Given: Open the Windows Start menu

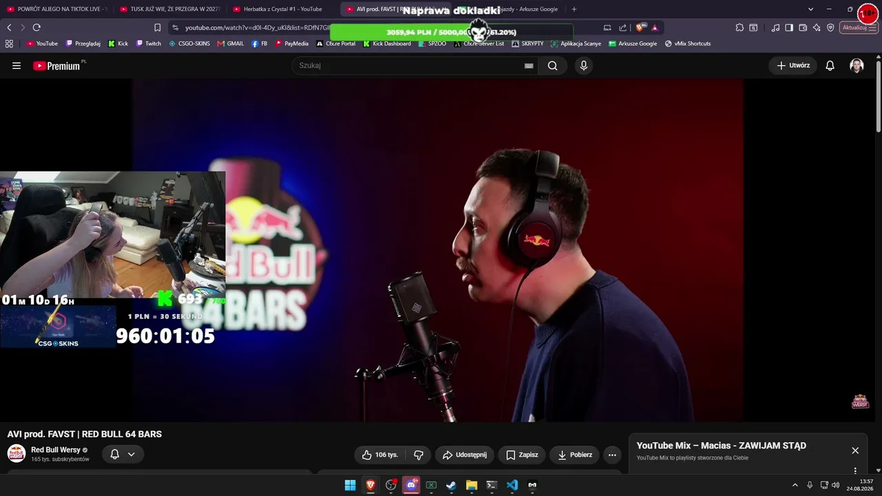Looking at the screenshot, I should pyautogui.click(x=350, y=485).
